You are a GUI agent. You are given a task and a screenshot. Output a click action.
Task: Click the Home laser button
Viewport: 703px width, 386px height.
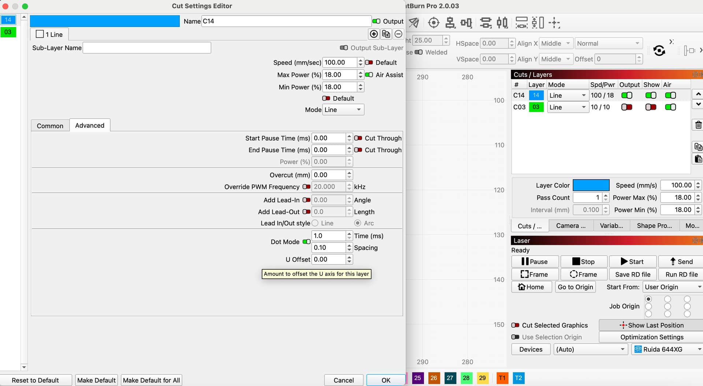531,287
